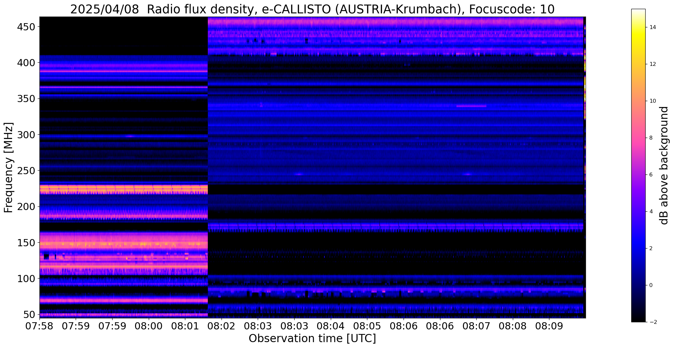The height and width of the screenshot is (348, 674).
Task: Click the colorbar tick label 6
Action: (651, 175)
